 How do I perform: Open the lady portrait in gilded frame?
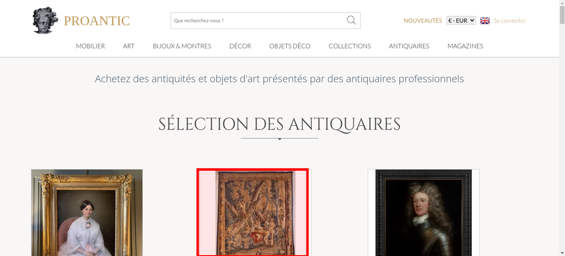click(87, 213)
